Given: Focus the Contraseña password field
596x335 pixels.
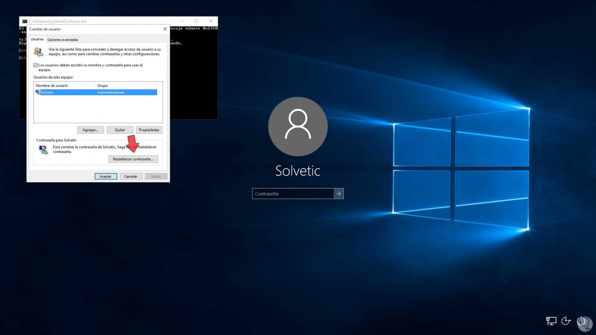Looking at the screenshot, I should click(293, 194).
